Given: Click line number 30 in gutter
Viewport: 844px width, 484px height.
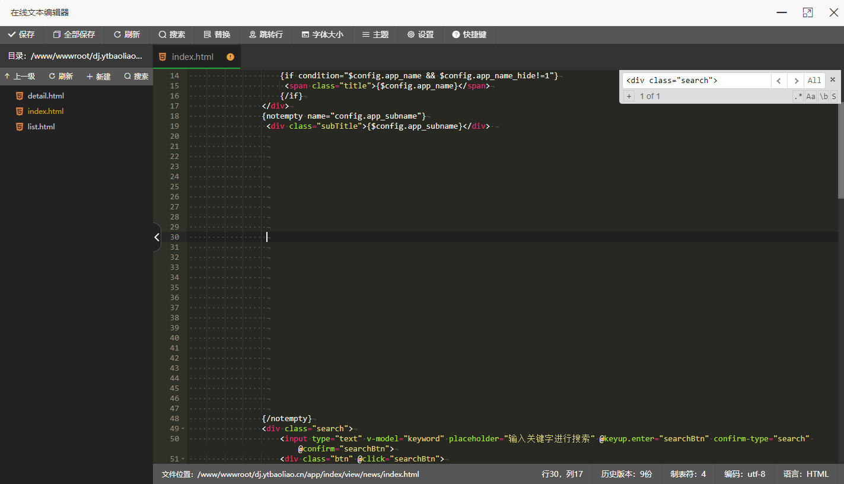Looking at the screenshot, I should [x=174, y=237].
